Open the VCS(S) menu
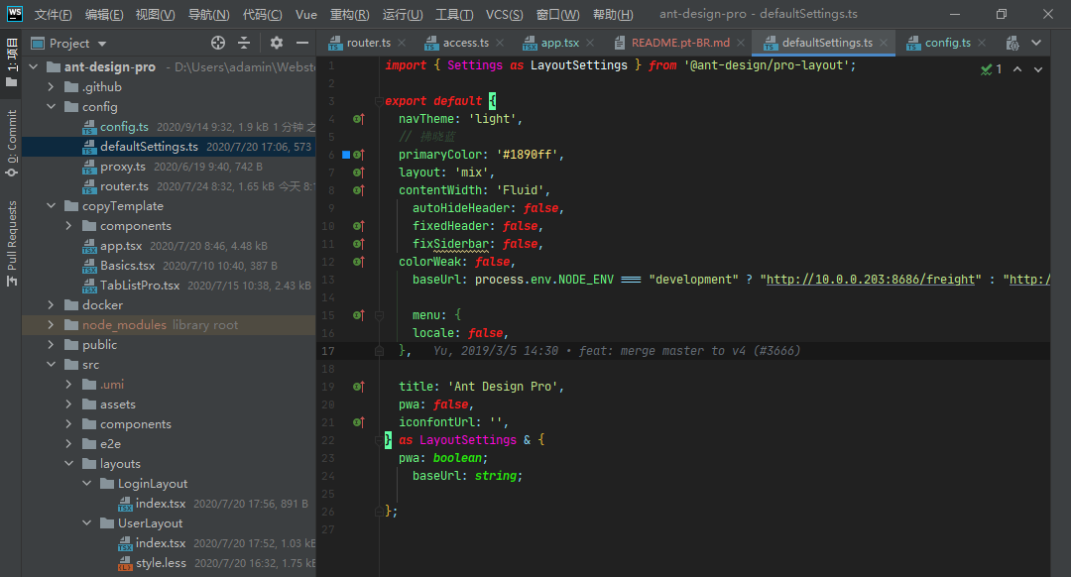The image size is (1071, 577). 505,14
